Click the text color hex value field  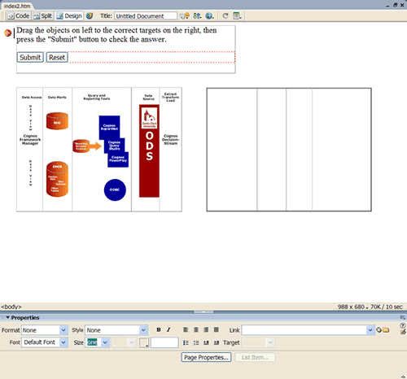(x=164, y=342)
